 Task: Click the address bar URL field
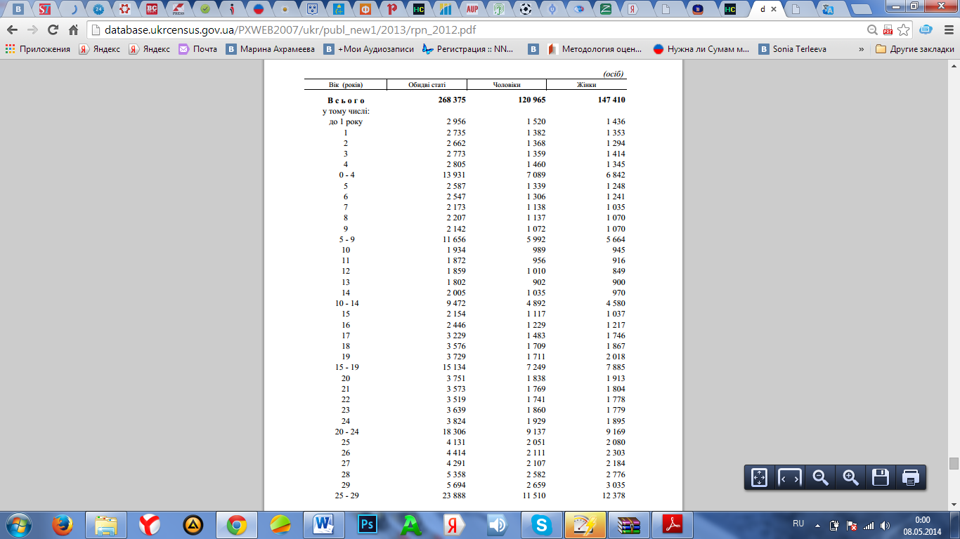(478, 30)
